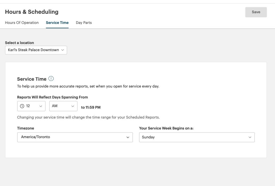The image size is (275, 186).
Task: Switch to the Hours Of Operation tab
Action: click(x=22, y=23)
